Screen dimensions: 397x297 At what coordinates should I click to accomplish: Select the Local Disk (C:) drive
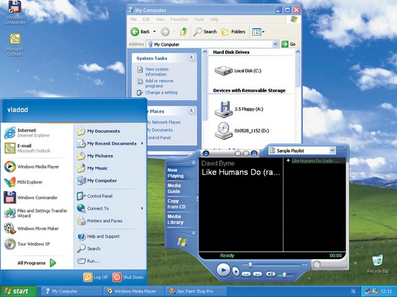tap(238, 71)
